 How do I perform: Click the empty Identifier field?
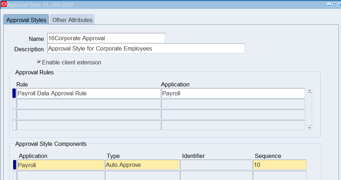click(216, 165)
